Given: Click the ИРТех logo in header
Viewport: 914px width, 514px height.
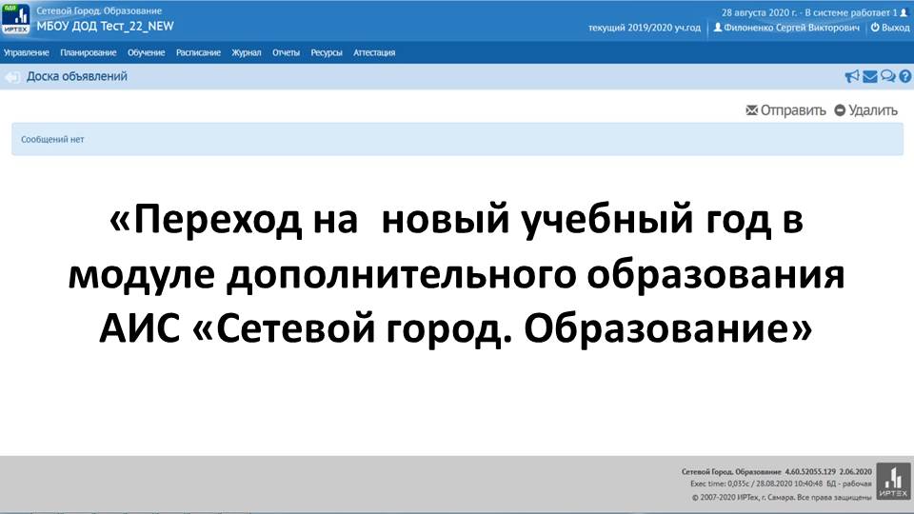Looking at the screenshot, I should pyautogui.click(x=16, y=19).
